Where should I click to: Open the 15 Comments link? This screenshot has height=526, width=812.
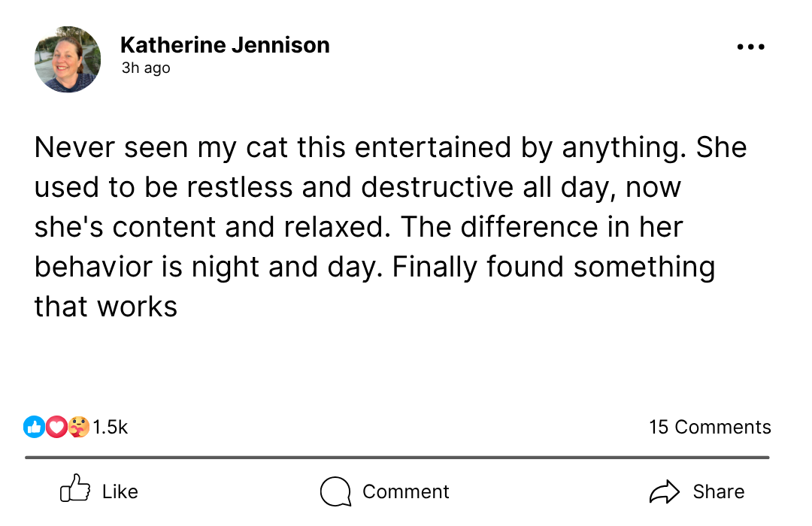click(x=710, y=428)
